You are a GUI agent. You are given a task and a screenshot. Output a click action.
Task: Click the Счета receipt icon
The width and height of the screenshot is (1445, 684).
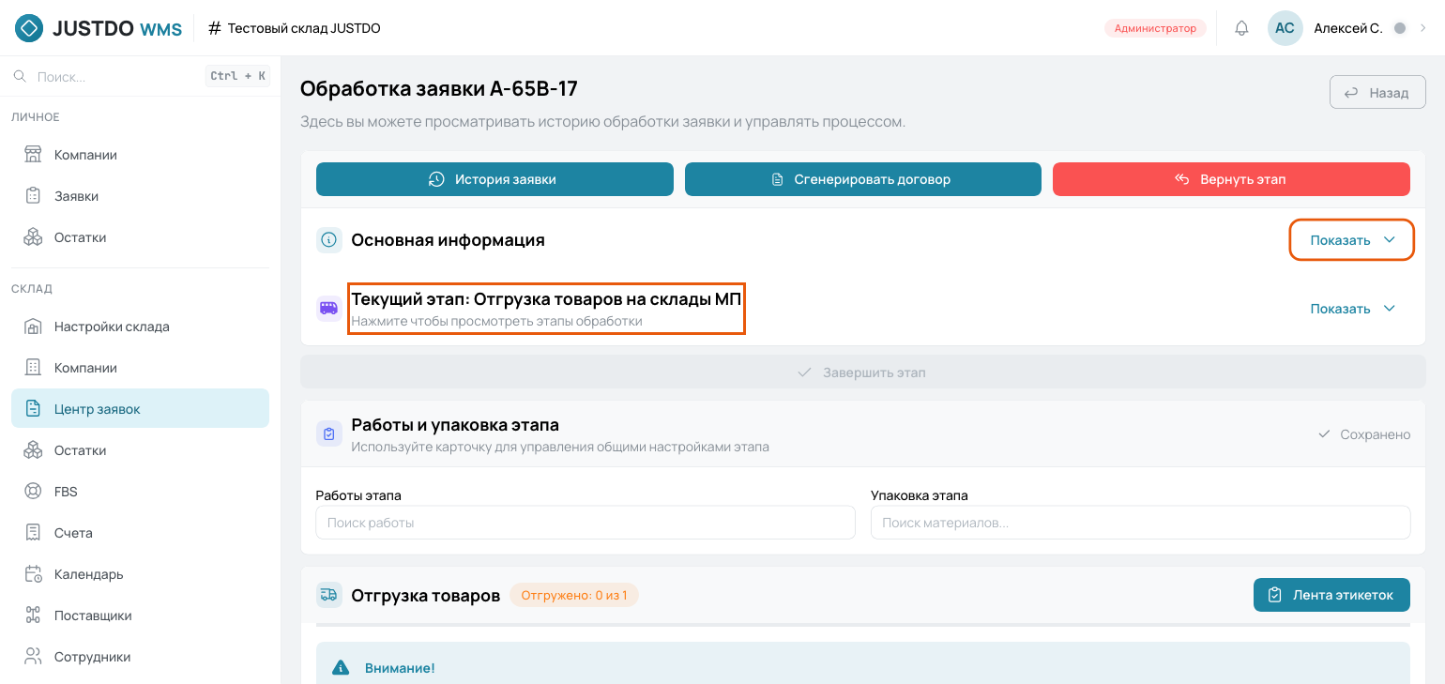click(34, 533)
